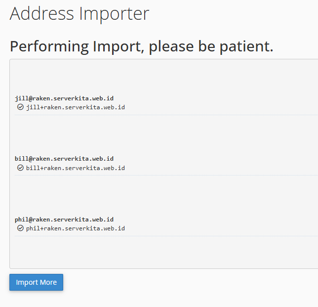Click the blank gap between jill's and bill's entries
The width and height of the screenshot is (318, 307).
(164, 135)
